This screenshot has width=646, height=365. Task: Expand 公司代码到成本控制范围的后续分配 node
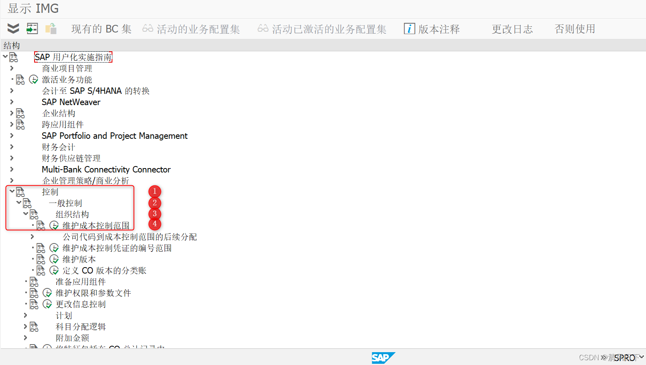[32, 237]
